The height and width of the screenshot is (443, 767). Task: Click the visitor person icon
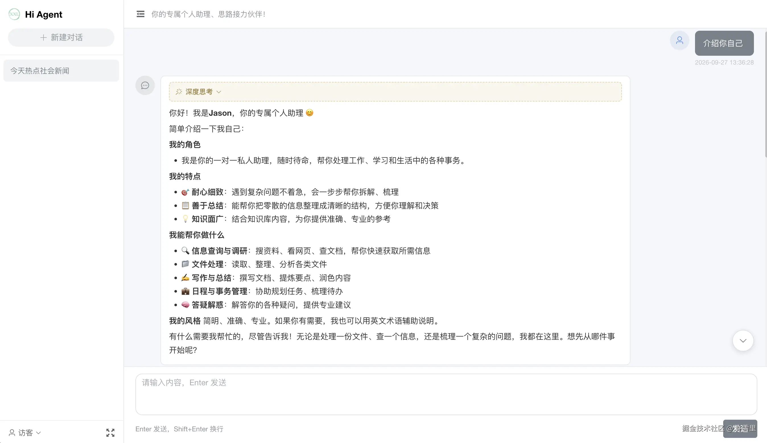click(x=12, y=432)
